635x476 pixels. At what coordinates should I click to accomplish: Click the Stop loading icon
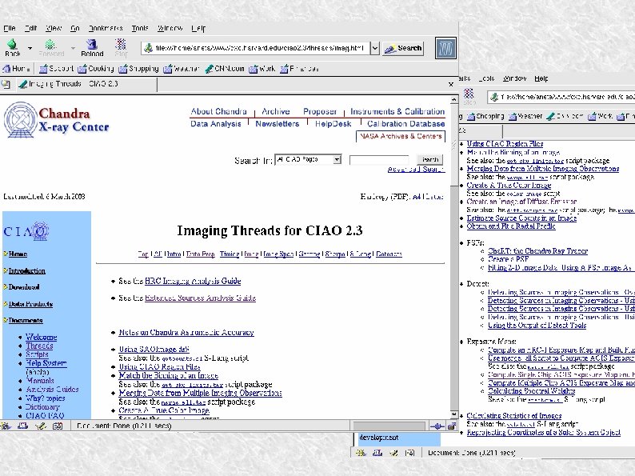[x=121, y=44]
